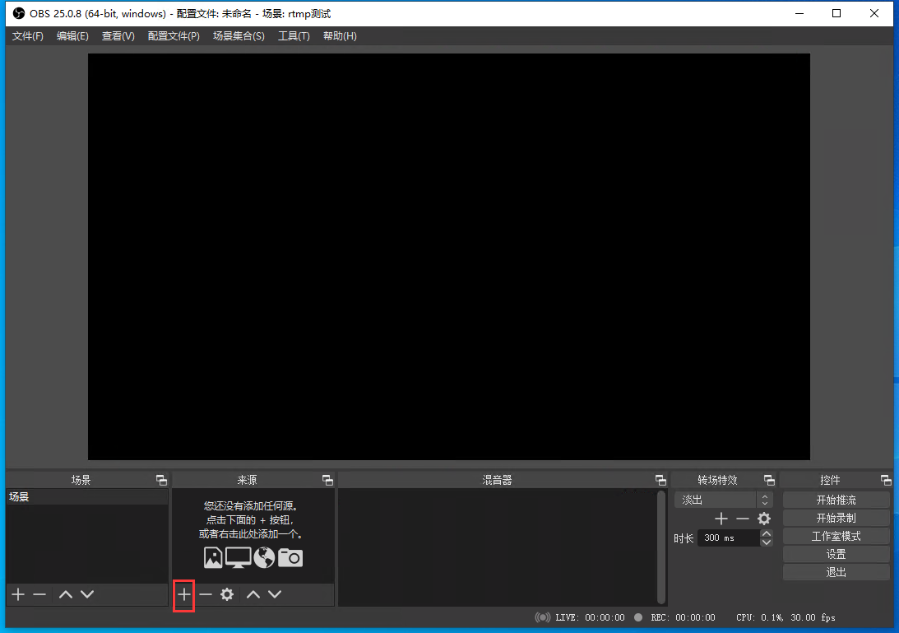
Task: Click 退出 to exit OBS
Action: point(836,572)
